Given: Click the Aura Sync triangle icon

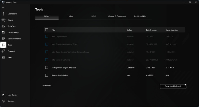Looking at the screenshot, I should (3, 26).
